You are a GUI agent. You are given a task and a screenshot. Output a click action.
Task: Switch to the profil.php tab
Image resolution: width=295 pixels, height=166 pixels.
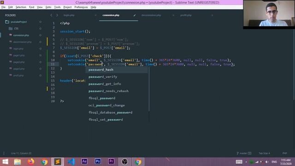point(186,15)
